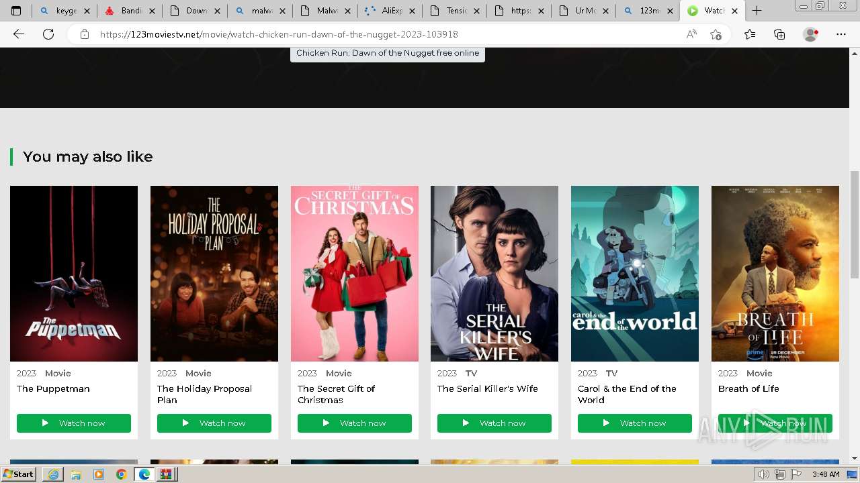Click the taskbar clock showing 3:48 AM
The width and height of the screenshot is (860, 483).
click(826, 474)
